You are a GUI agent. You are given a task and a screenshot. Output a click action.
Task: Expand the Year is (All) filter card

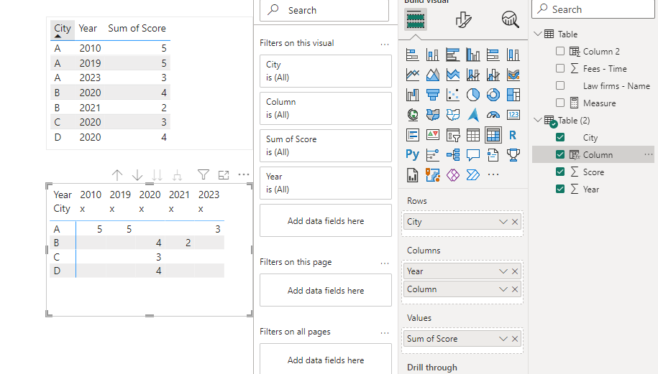326,182
